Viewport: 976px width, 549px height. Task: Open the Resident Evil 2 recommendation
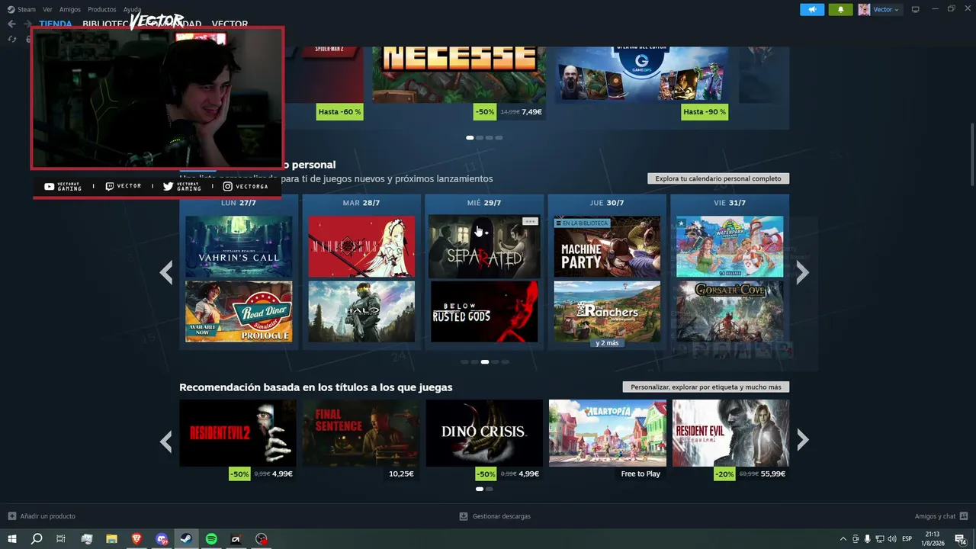click(x=238, y=433)
